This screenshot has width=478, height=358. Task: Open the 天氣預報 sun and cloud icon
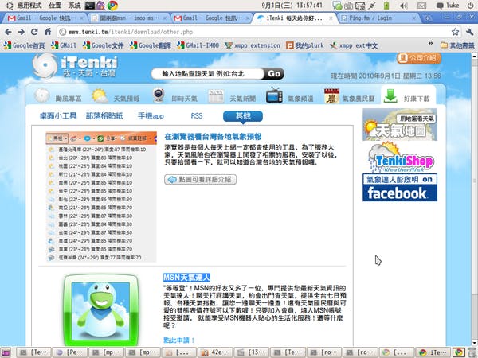point(100,97)
